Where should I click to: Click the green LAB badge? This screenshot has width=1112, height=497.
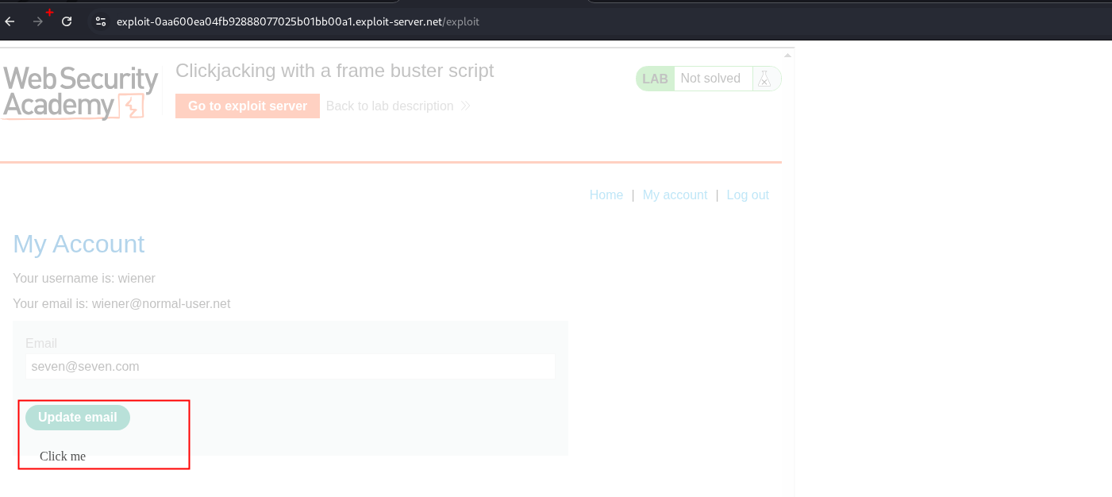click(x=655, y=79)
